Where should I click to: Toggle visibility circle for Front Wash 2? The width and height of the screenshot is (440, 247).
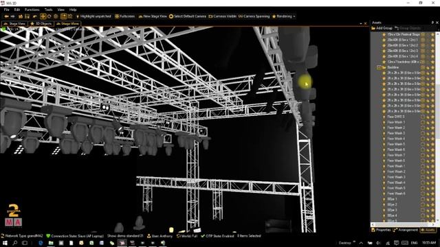[x=423, y=172]
